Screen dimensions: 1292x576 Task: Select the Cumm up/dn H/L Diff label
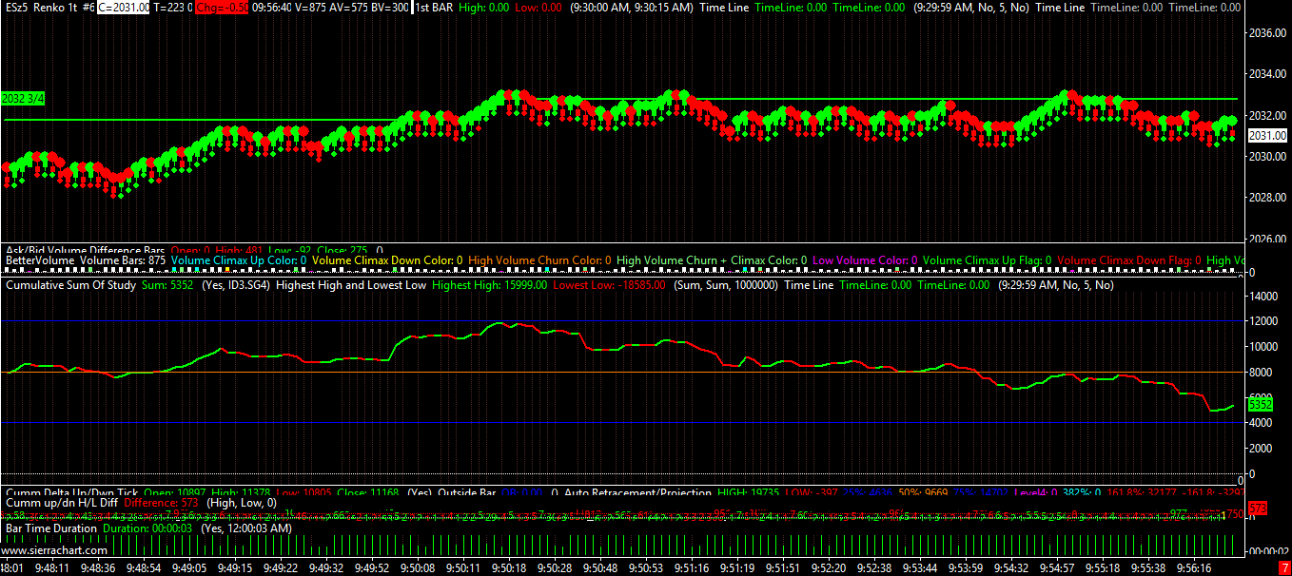[x=62, y=502]
